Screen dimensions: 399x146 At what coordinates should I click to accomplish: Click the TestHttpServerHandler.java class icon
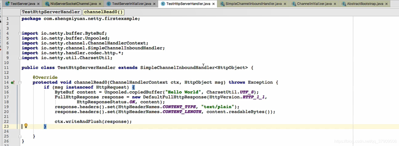[x=163, y=4]
